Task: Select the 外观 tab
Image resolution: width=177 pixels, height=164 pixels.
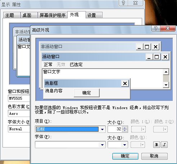Action: [x=77, y=15]
